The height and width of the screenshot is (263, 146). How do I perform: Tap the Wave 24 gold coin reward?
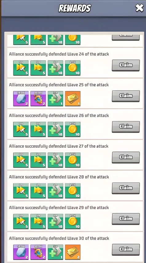[x=73, y=68]
